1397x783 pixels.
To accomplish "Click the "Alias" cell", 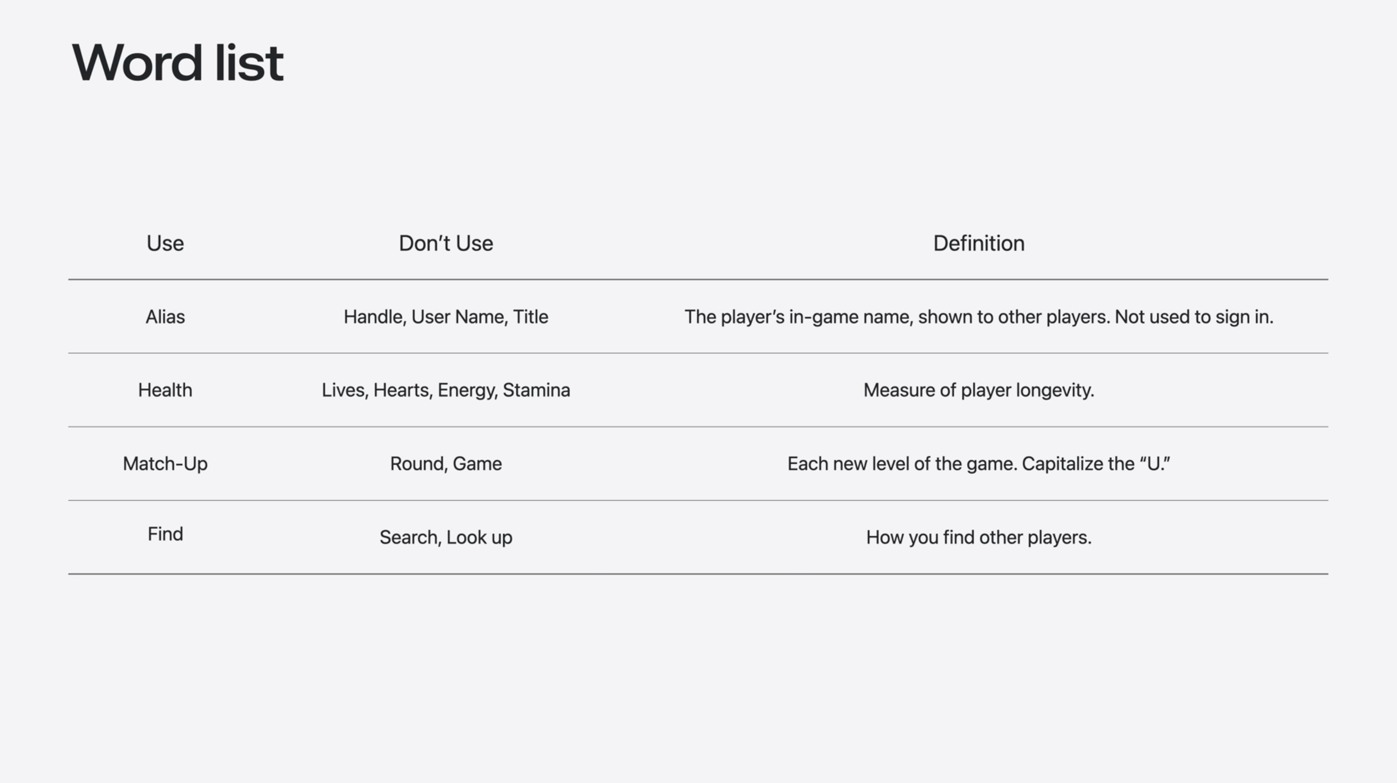I will click(165, 317).
